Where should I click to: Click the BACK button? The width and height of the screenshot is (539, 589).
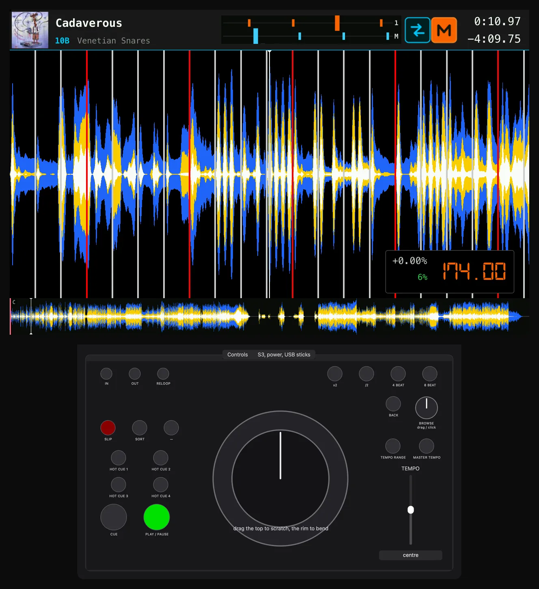(x=393, y=404)
